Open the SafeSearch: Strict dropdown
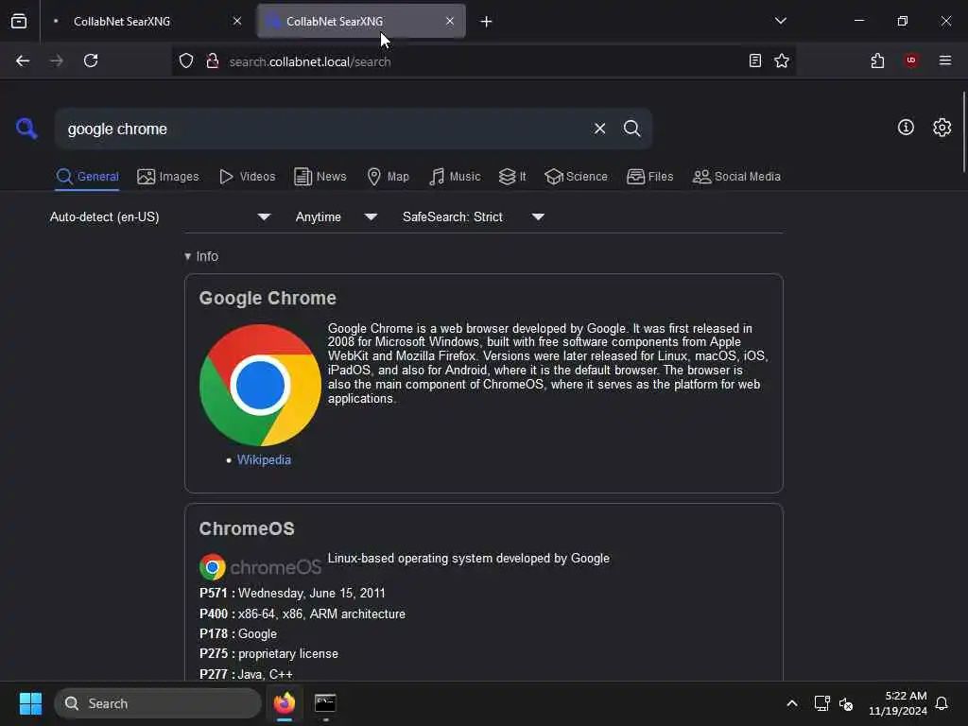This screenshot has width=968, height=726. pyautogui.click(x=474, y=216)
